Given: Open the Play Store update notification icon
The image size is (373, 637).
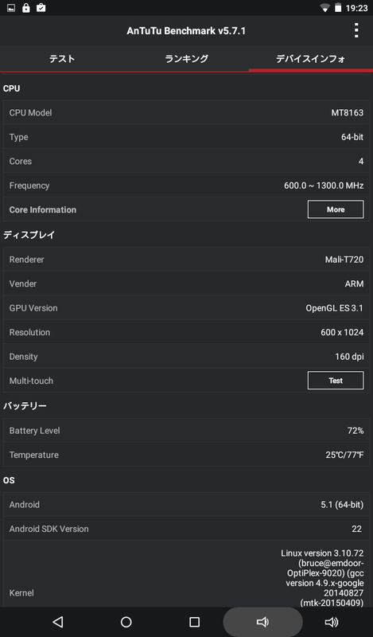Looking at the screenshot, I should 41,8.
